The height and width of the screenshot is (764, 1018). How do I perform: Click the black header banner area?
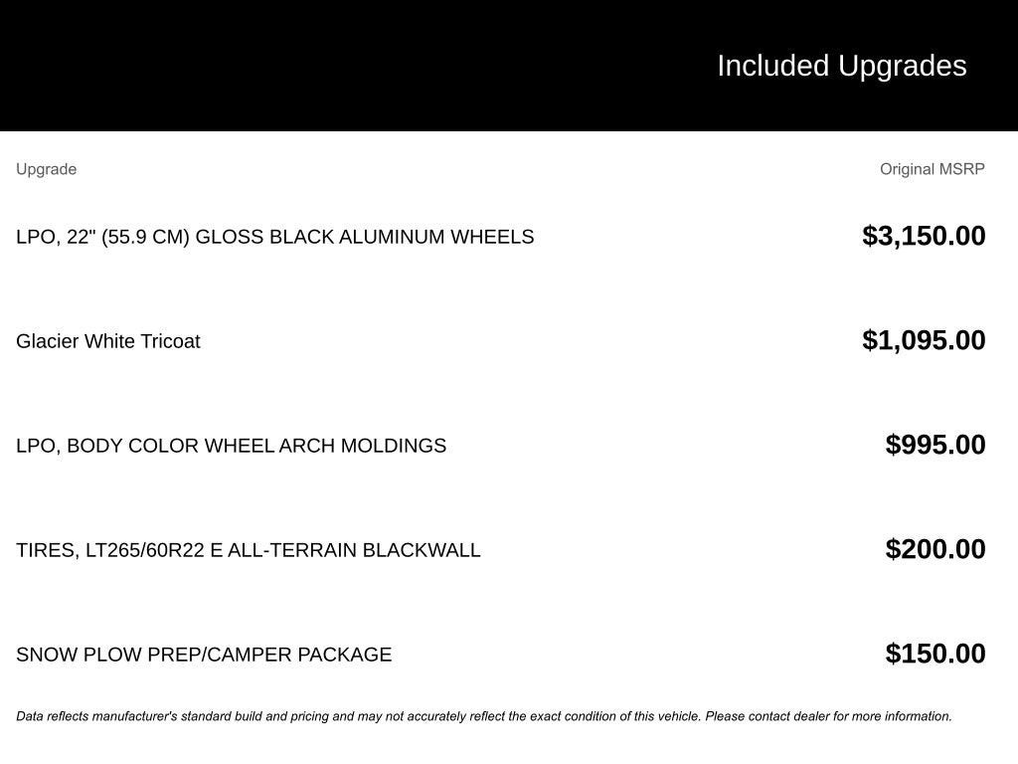(x=509, y=66)
